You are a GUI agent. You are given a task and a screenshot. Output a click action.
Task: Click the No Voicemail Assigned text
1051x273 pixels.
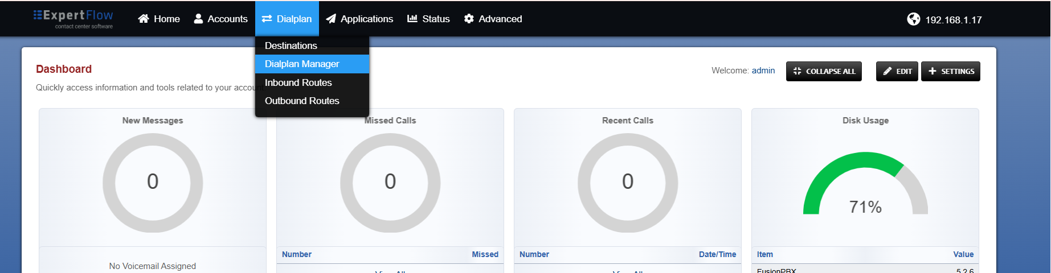tap(153, 266)
